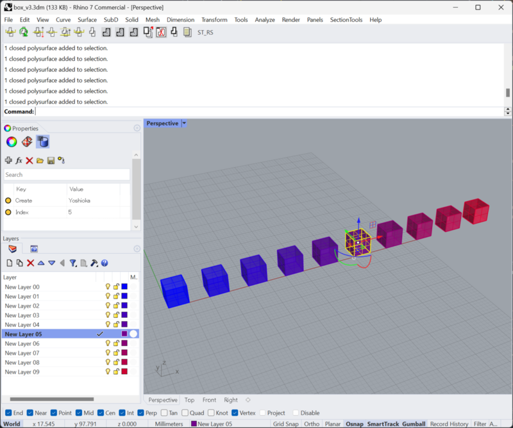513x428 pixels.
Task: Export user text with the save icon
Action: (x=51, y=160)
